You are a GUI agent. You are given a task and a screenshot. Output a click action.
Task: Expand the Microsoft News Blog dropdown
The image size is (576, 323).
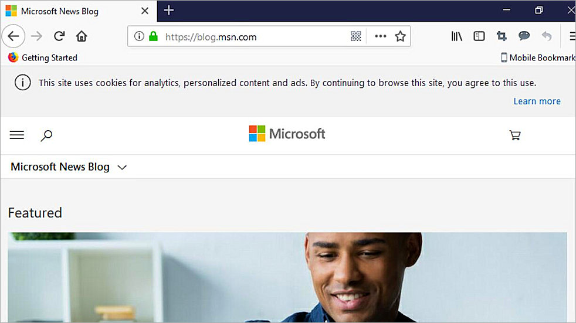(x=122, y=168)
